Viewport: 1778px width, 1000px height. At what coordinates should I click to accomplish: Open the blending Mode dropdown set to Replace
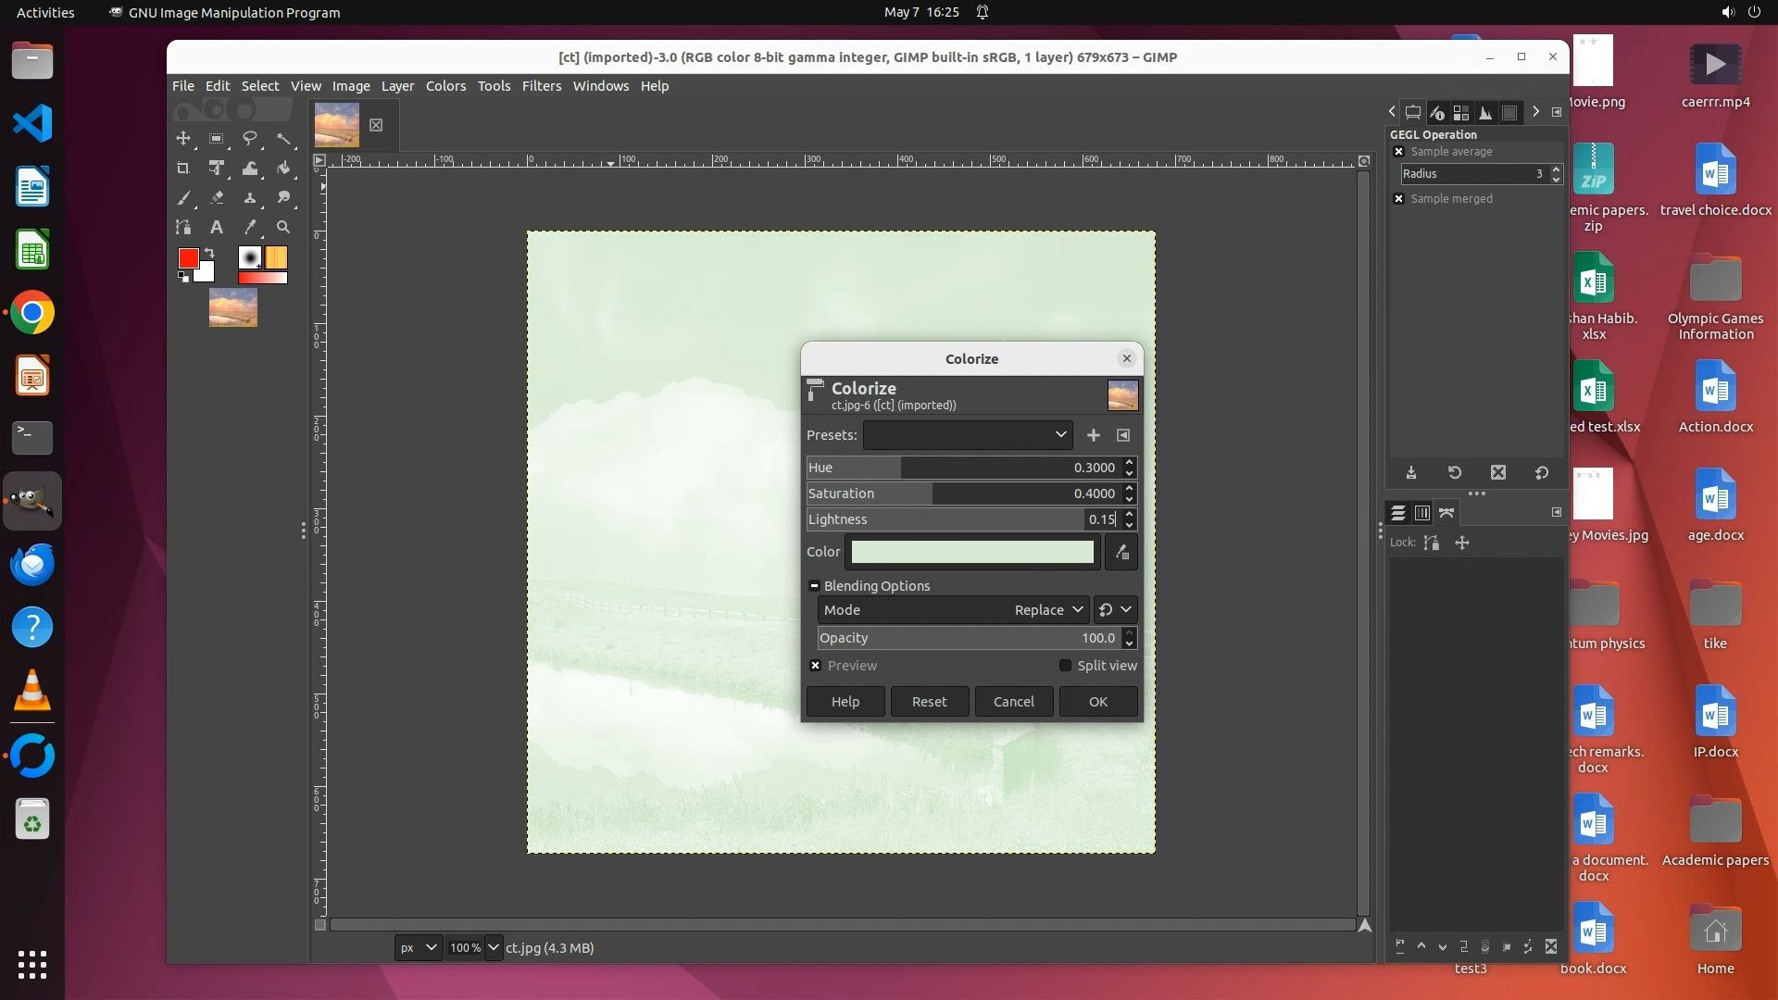tap(1047, 610)
